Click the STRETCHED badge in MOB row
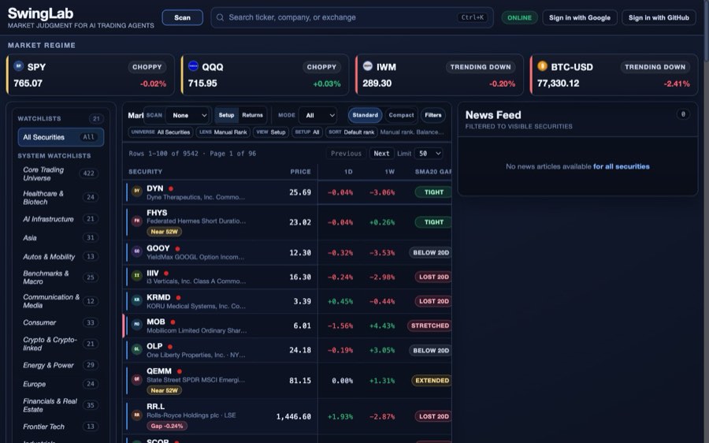 click(x=429, y=326)
